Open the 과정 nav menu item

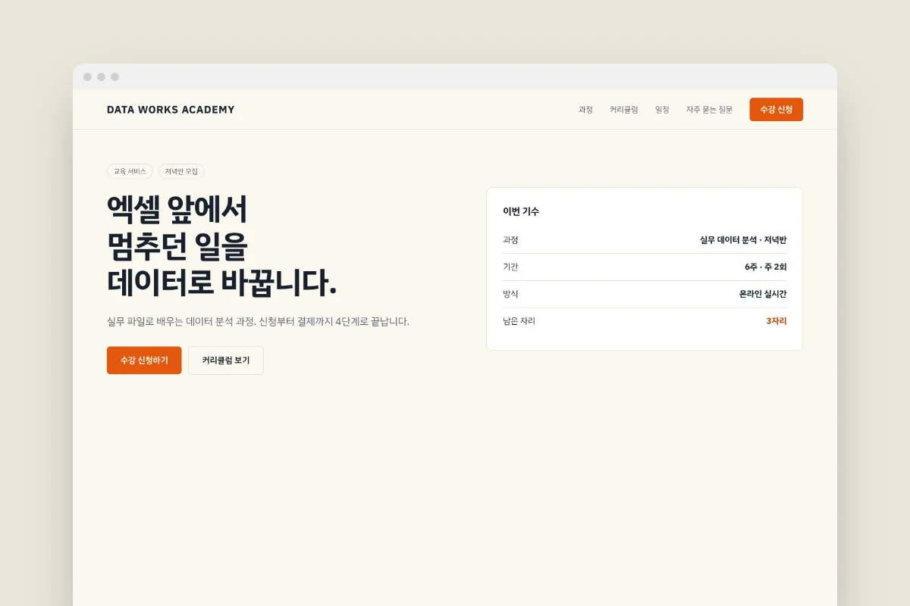(x=585, y=110)
